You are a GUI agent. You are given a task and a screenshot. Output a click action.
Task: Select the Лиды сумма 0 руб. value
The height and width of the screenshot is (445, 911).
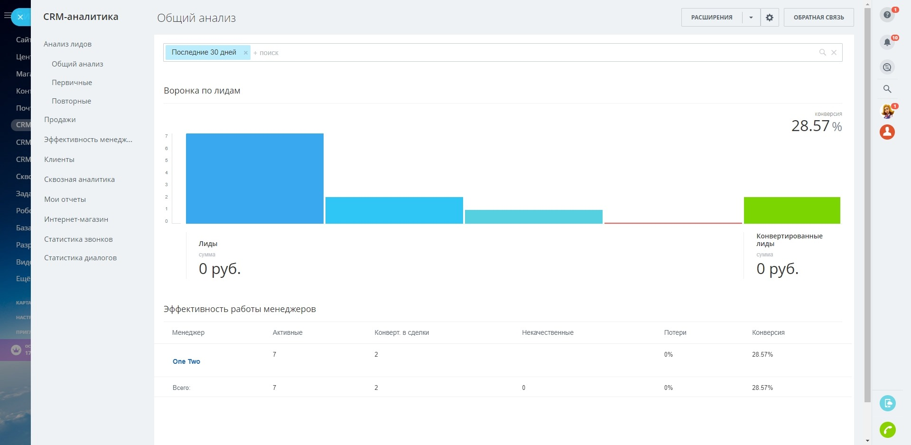point(220,269)
